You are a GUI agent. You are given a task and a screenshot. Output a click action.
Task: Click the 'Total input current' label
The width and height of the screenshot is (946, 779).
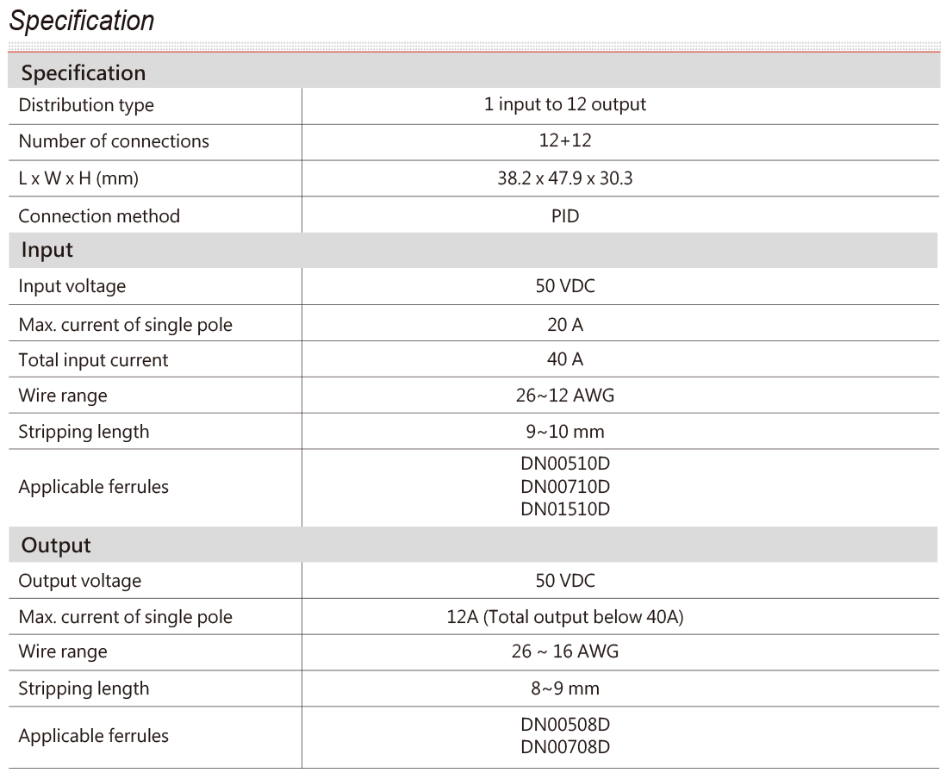click(94, 360)
